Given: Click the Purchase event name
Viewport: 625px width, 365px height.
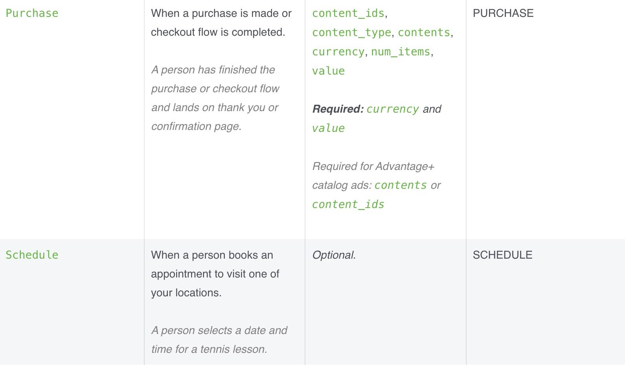Looking at the screenshot, I should [x=32, y=13].
